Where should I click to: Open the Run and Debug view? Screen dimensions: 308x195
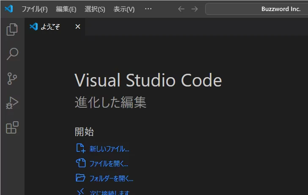(x=12, y=103)
